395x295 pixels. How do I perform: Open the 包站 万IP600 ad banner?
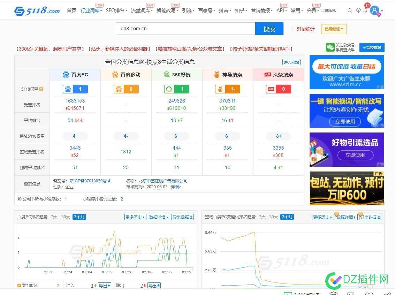(x=347, y=188)
